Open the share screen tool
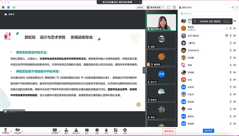This screenshot has height=136, width=239. tap(55, 131)
